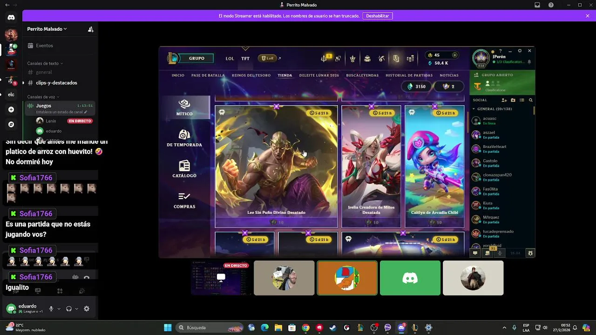Collapse Canales de voz category
The height and width of the screenshot is (335, 596).
pyautogui.click(x=43, y=97)
